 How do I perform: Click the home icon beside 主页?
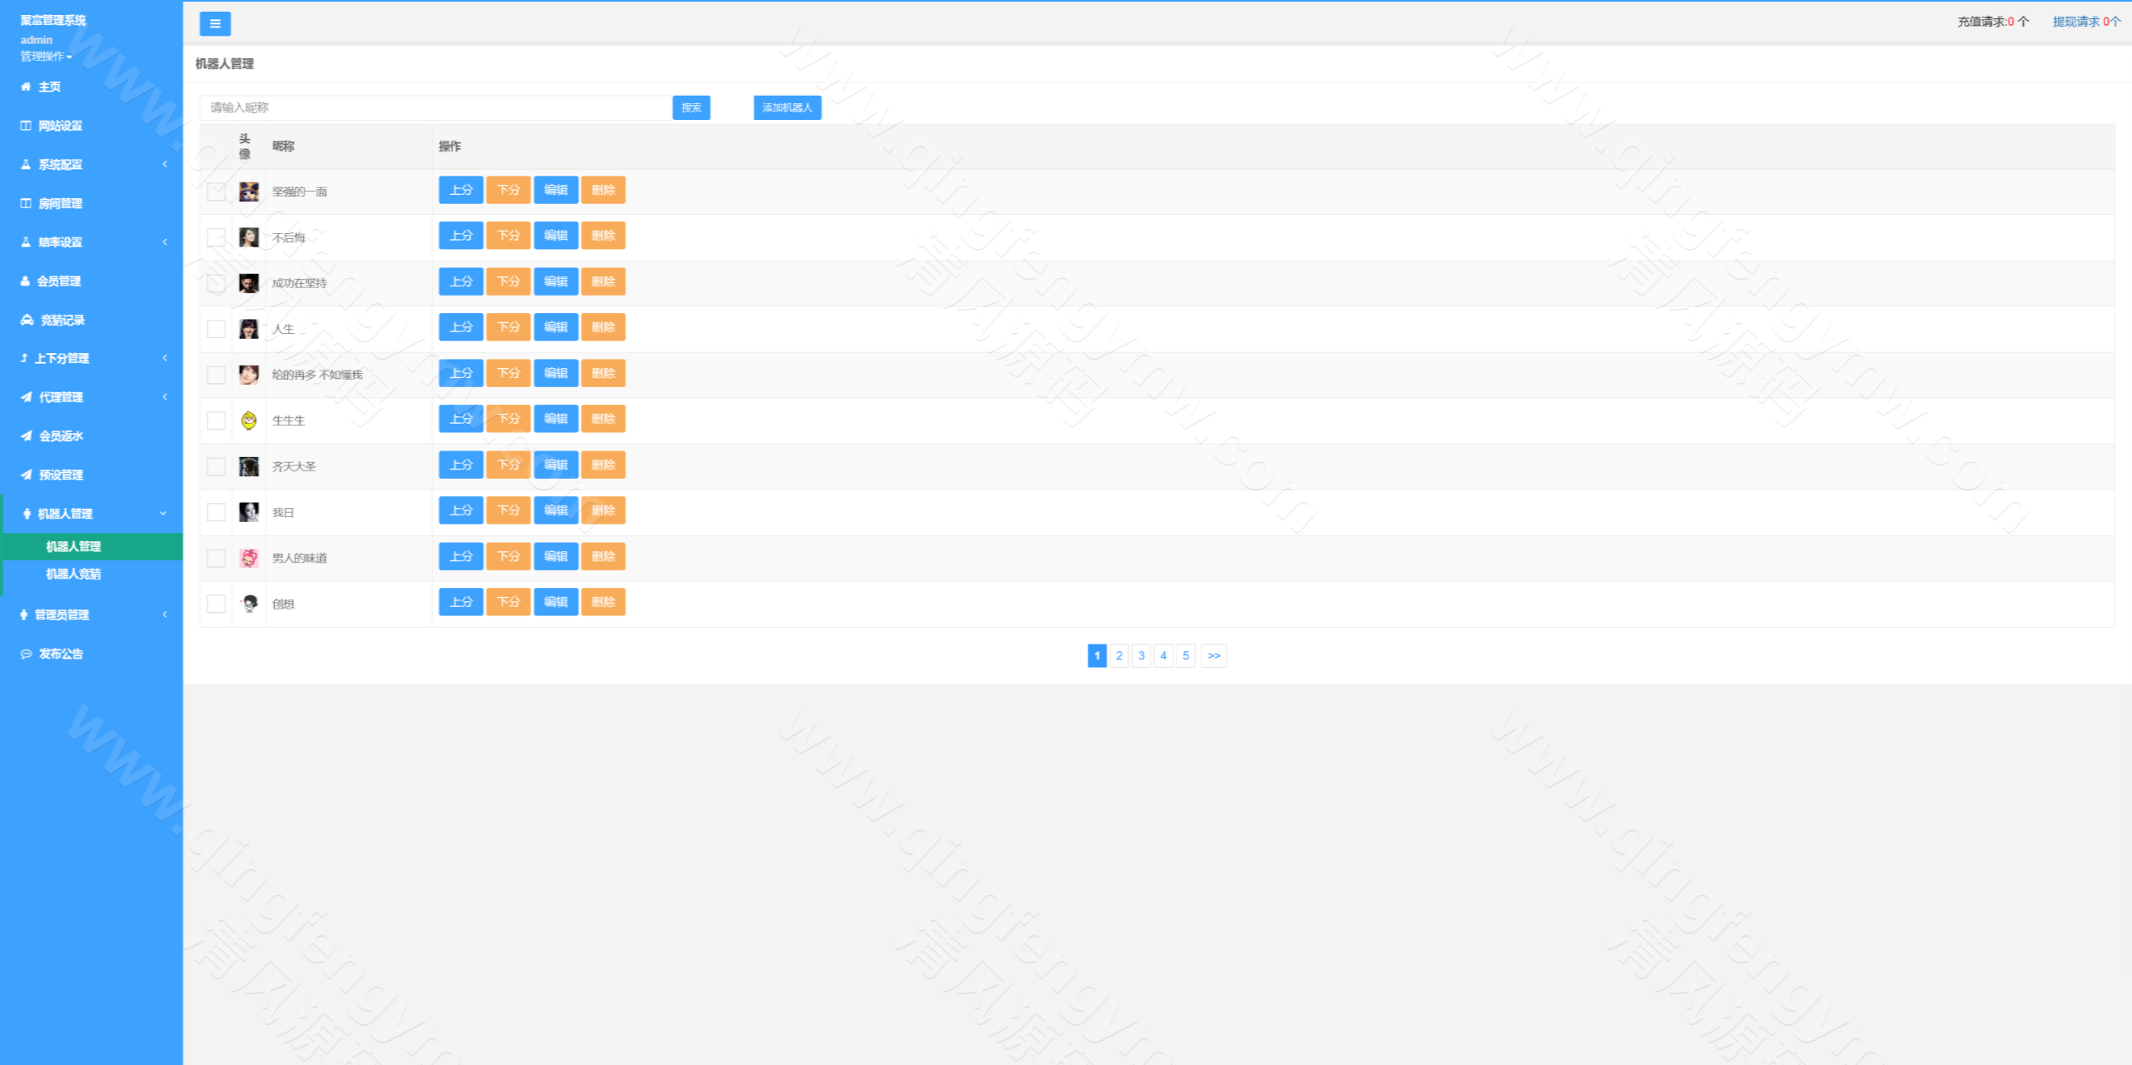(x=26, y=87)
